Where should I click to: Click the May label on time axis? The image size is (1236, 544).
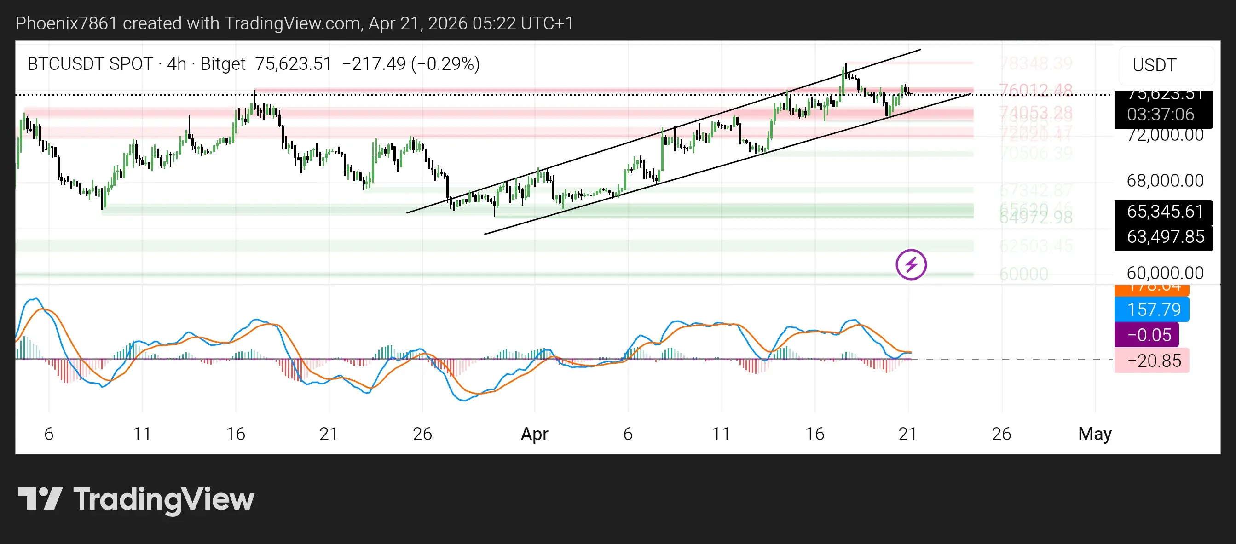point(1094,434)
